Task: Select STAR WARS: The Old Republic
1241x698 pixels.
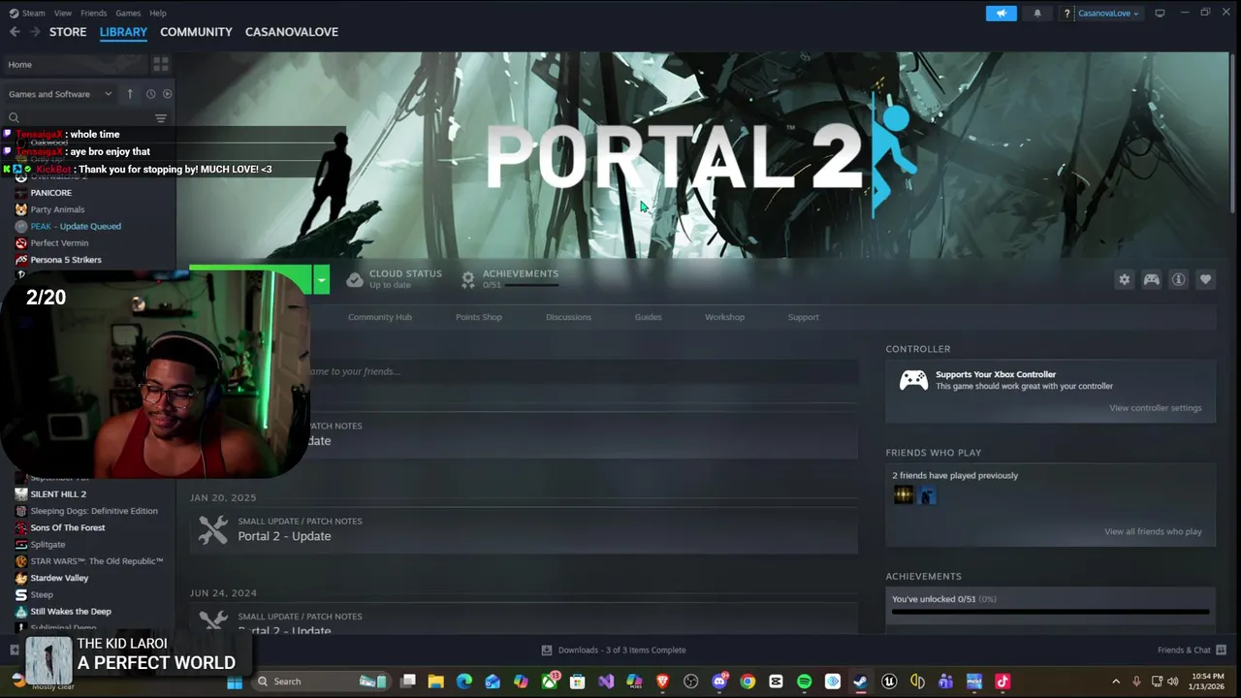Action: tap(96, 561)
